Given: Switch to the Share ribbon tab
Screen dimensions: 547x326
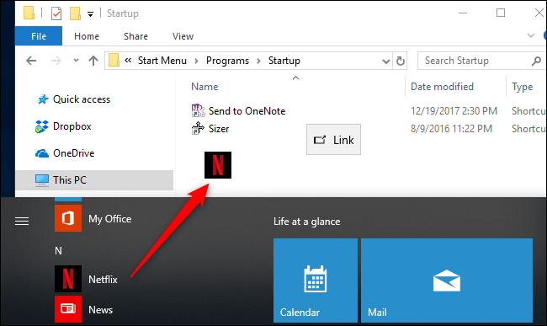Looking at the screenshot, I should click(x=135, y=36).
